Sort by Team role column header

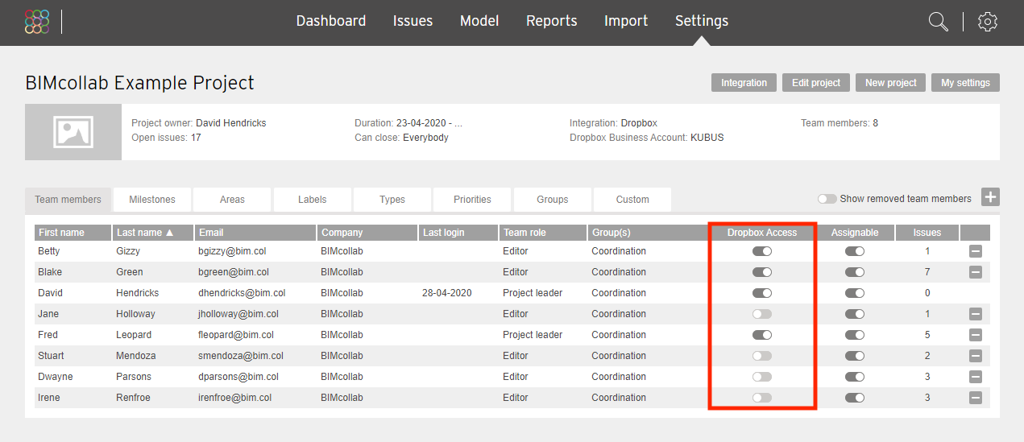(x=543, y=233)
